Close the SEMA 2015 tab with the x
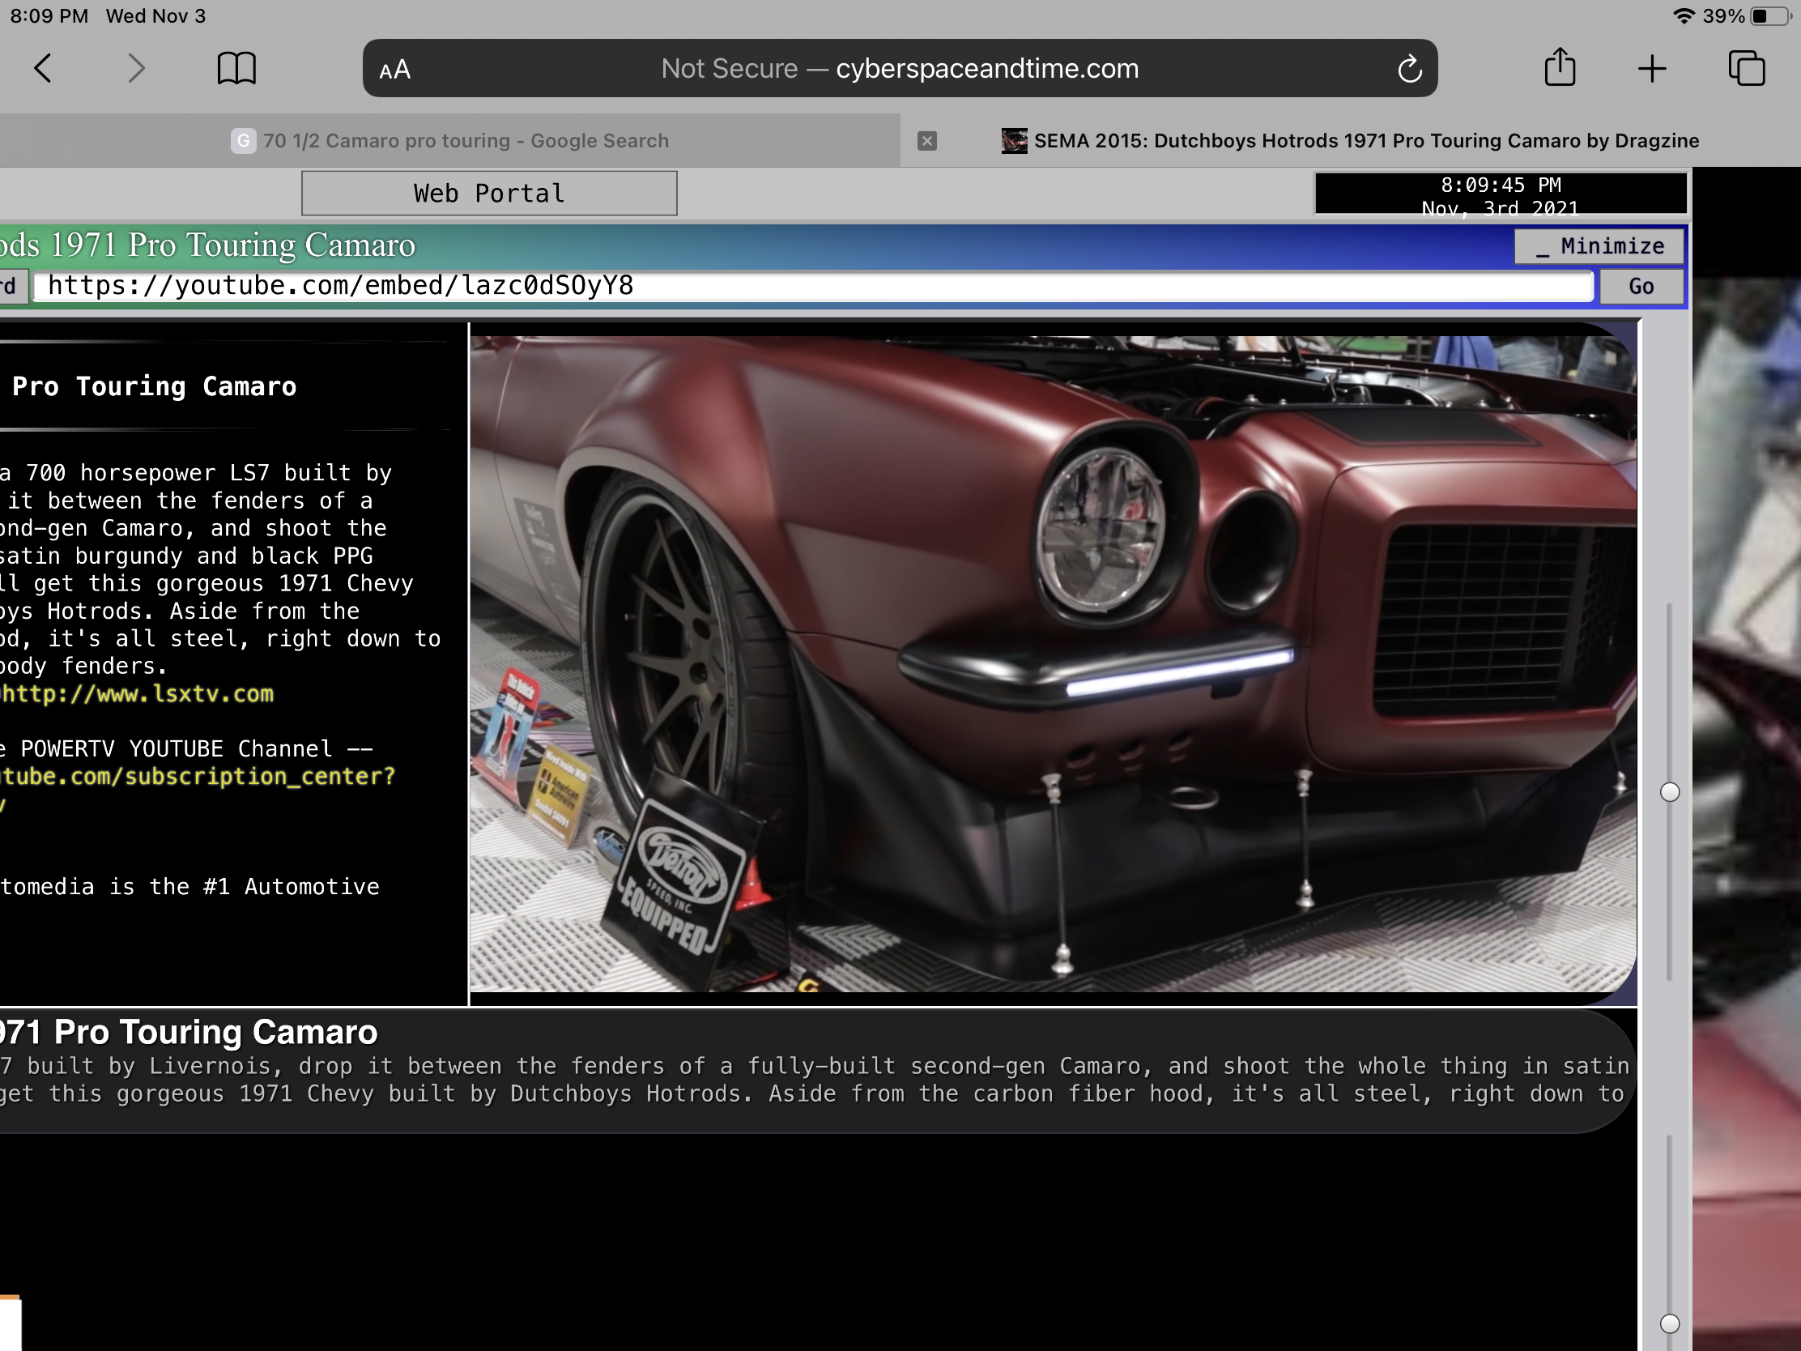The width and height of the screenshot is (1801, 1351). pos(926,141)
